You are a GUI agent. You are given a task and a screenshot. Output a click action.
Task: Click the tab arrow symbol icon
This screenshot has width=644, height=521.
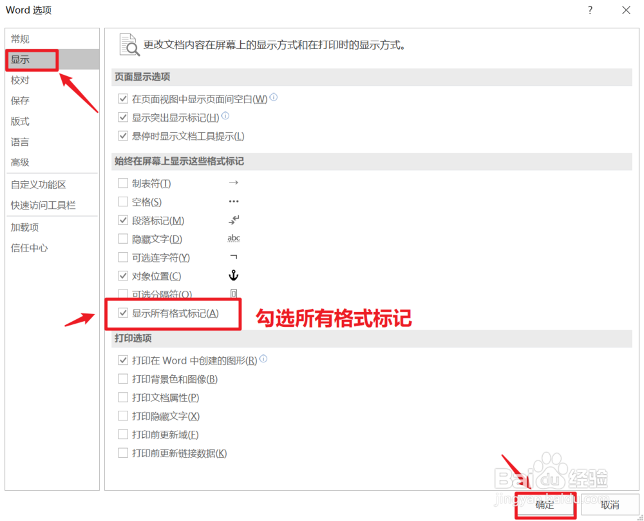tap(234, 182)
